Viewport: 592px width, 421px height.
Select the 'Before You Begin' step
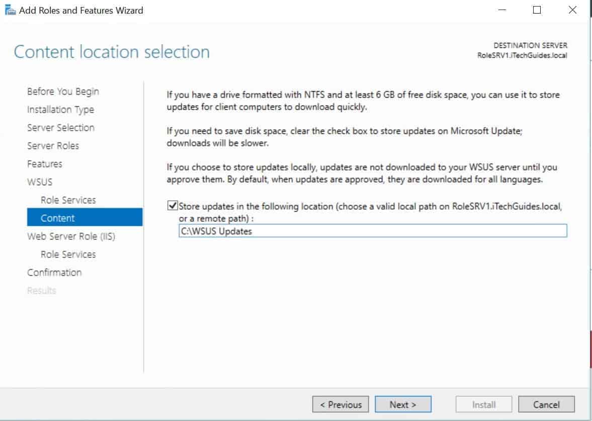(62, 91)
